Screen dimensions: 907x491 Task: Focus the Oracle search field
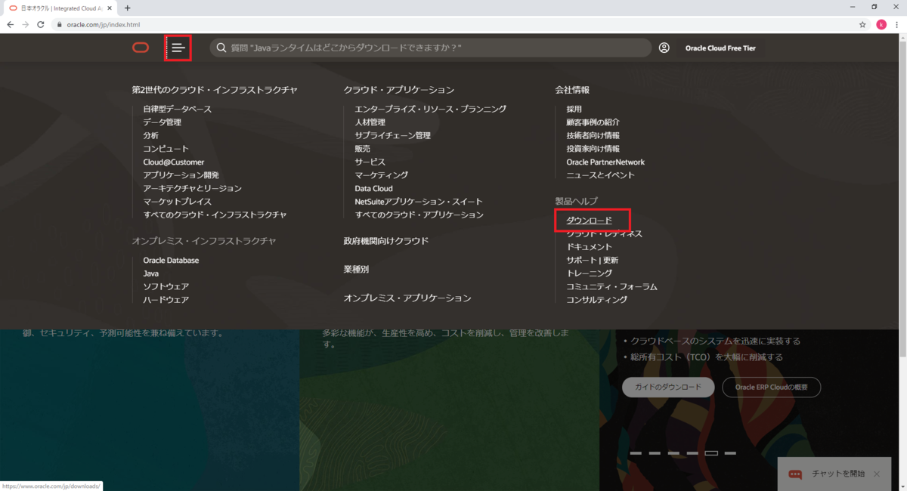point(431,48)
